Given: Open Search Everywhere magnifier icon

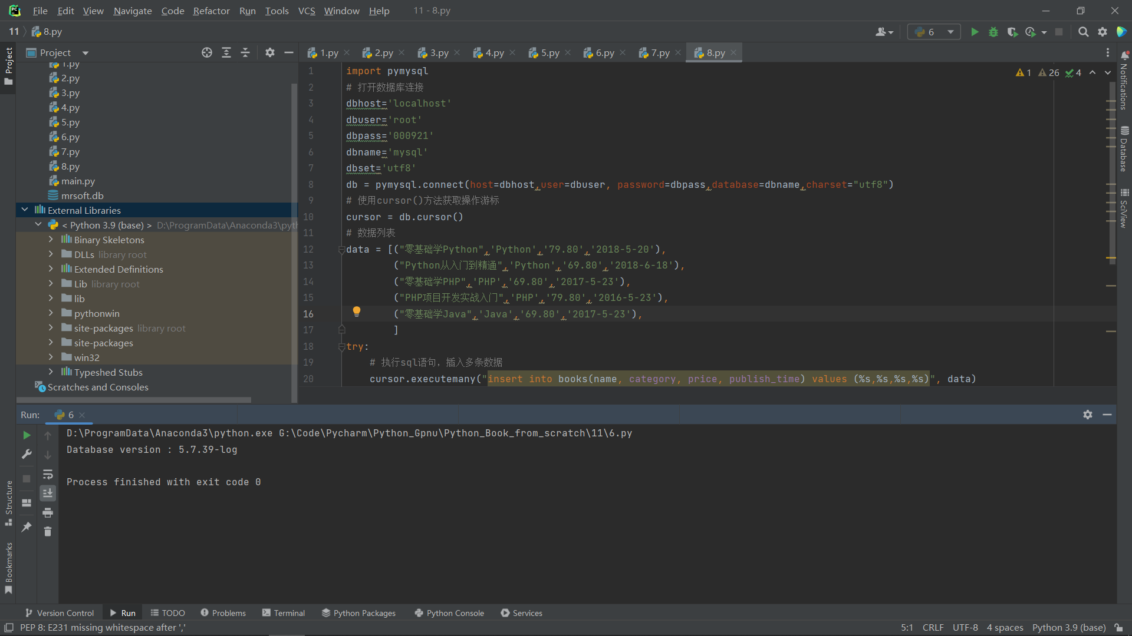Looking at the screenshot, I should (x=1083, y=32).
